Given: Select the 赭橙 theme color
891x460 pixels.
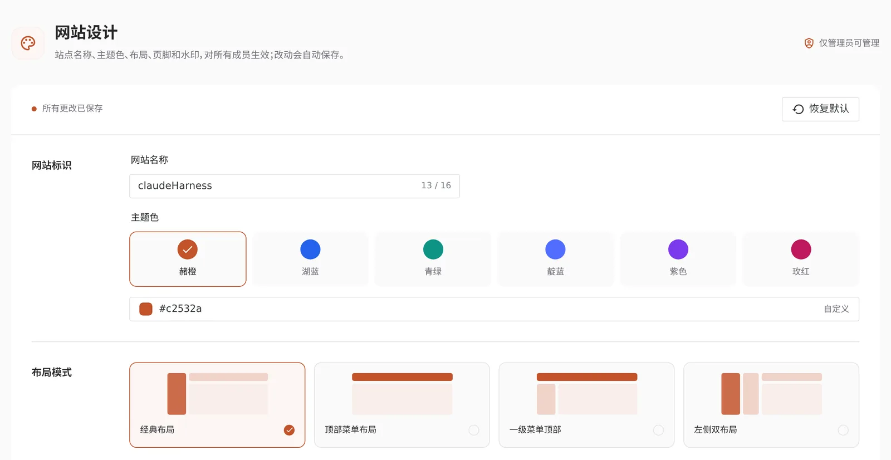Looking at the screenshot, I should click(x=188, y=259).
